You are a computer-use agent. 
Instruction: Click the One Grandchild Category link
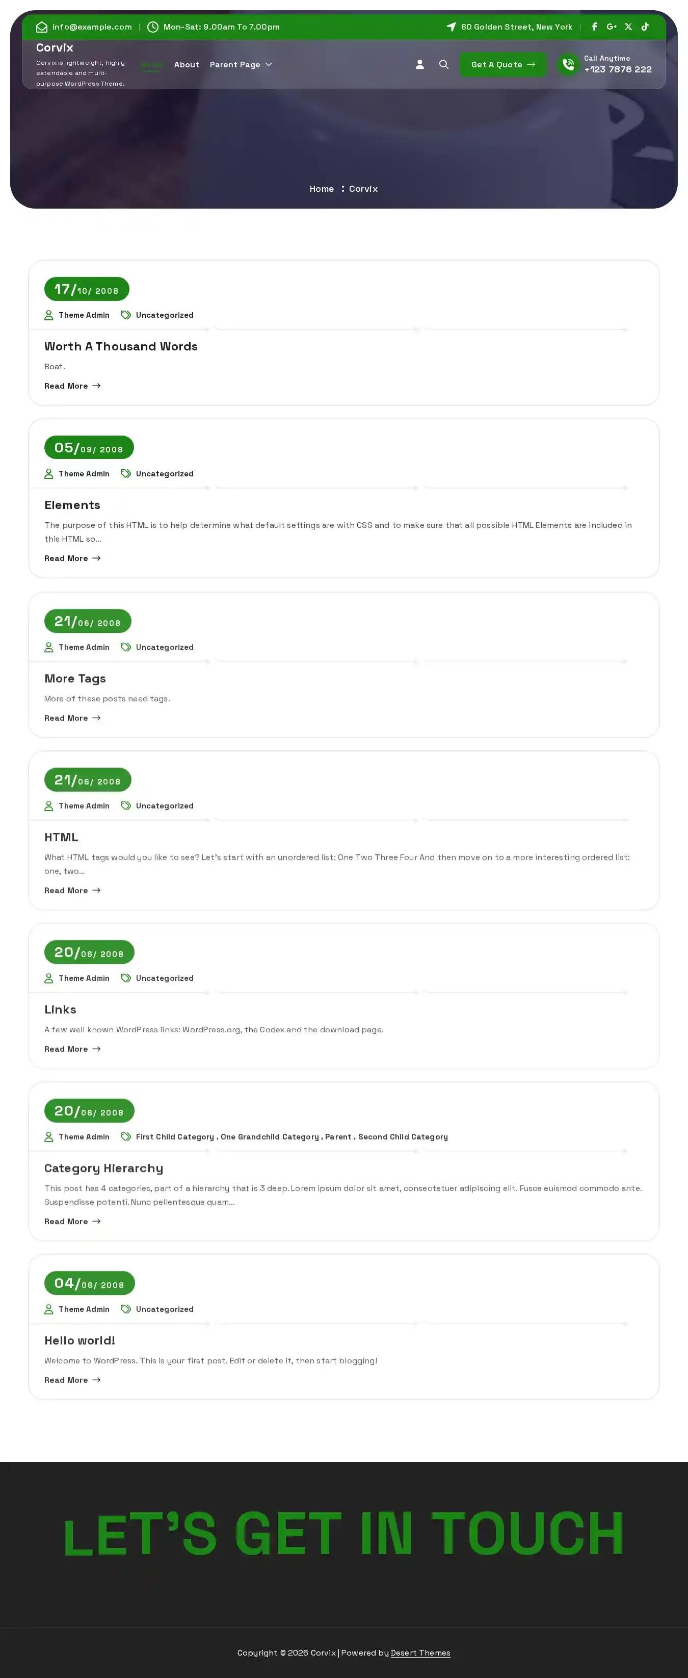[270, 1137]
